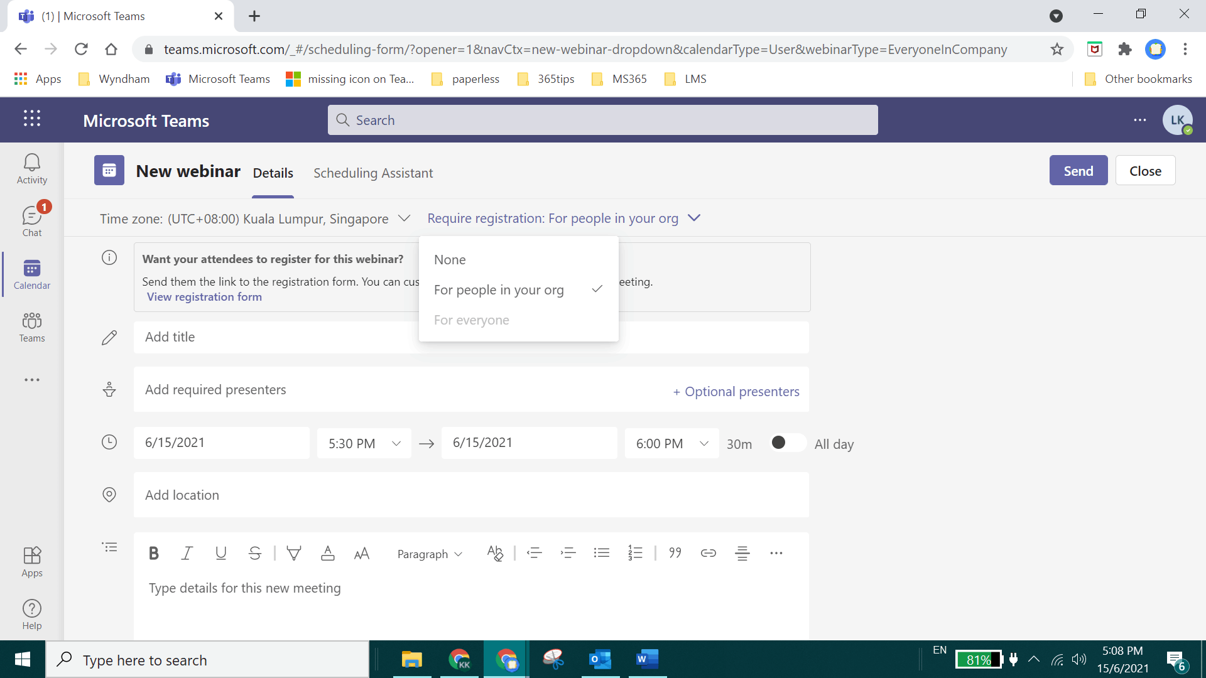
Task: Open the start time 5:30 PM dropdown
Action: 364,443
